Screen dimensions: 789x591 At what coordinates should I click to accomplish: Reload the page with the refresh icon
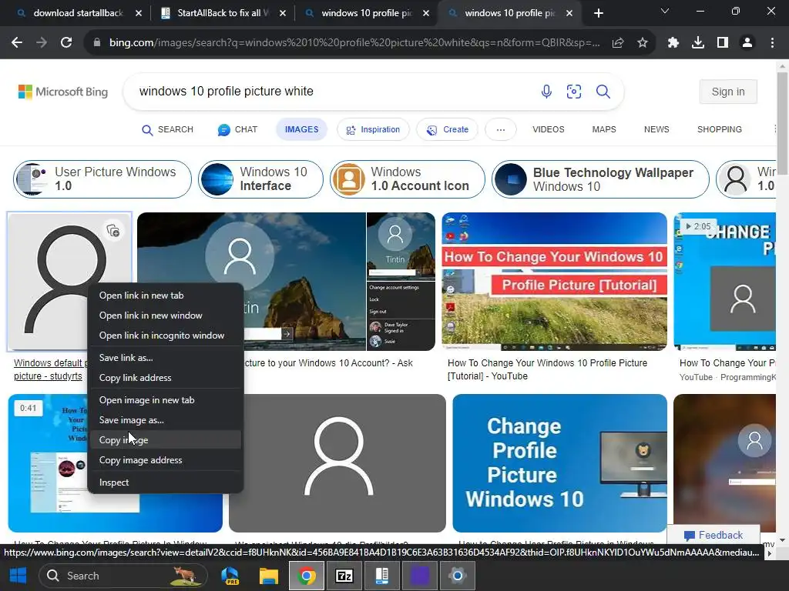coord(66,43)
